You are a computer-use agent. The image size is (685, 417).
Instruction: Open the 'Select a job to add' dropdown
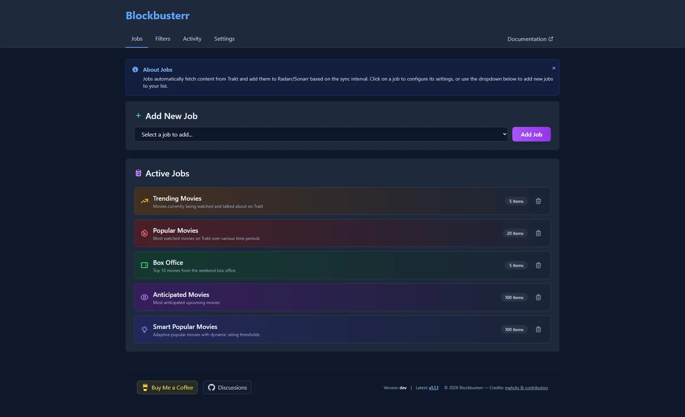pos(320,134)
